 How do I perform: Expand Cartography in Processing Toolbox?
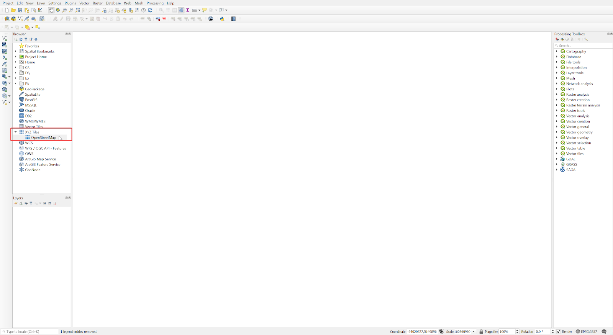pyautogui.click(x=557, y=51)
